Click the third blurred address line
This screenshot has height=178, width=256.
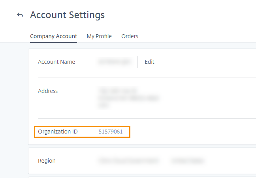[104, 105]
